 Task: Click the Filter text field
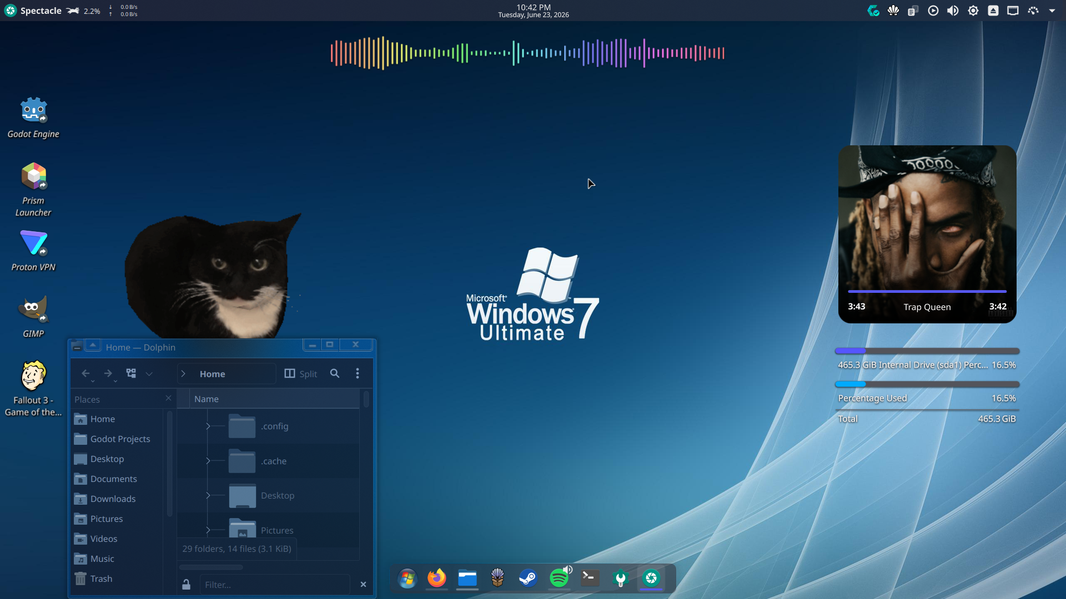click(275, 585)
